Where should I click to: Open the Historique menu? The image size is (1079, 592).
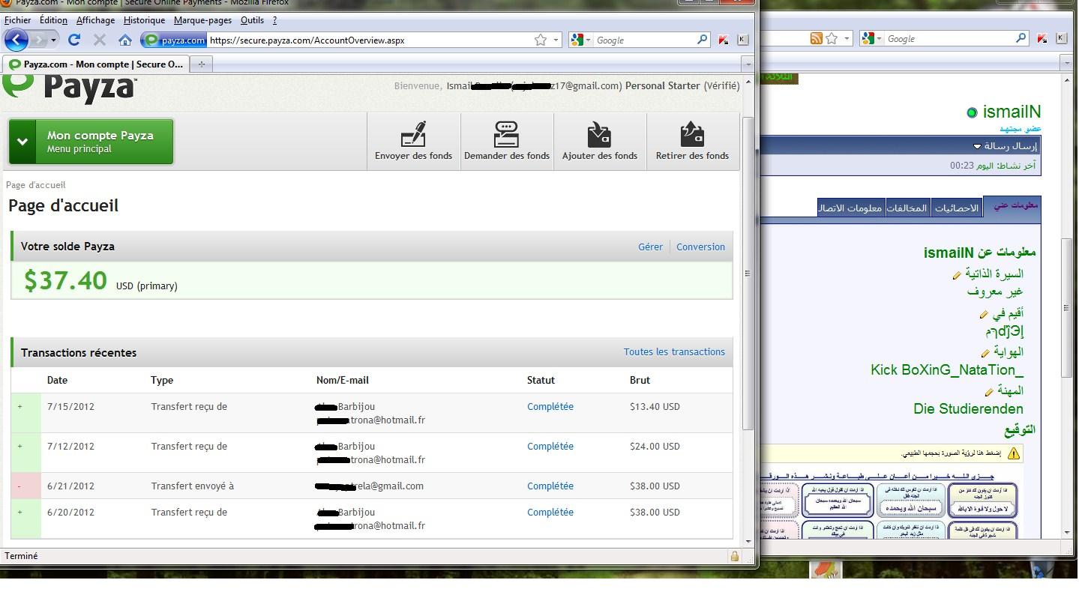[145, 20]
